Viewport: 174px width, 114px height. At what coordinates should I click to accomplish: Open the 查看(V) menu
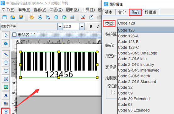coord(40,10)
